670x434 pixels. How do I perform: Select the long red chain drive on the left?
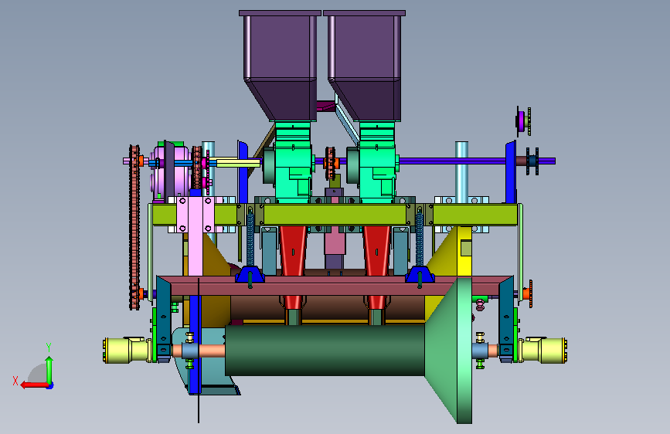click(x=134, y=227)
